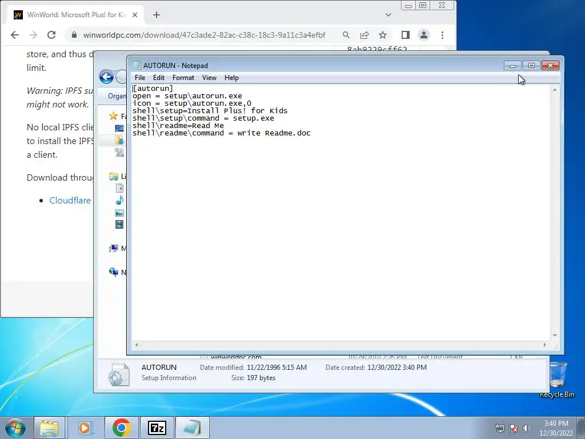
Task: Open the Cloudflare download link
Action: (70, 201)
